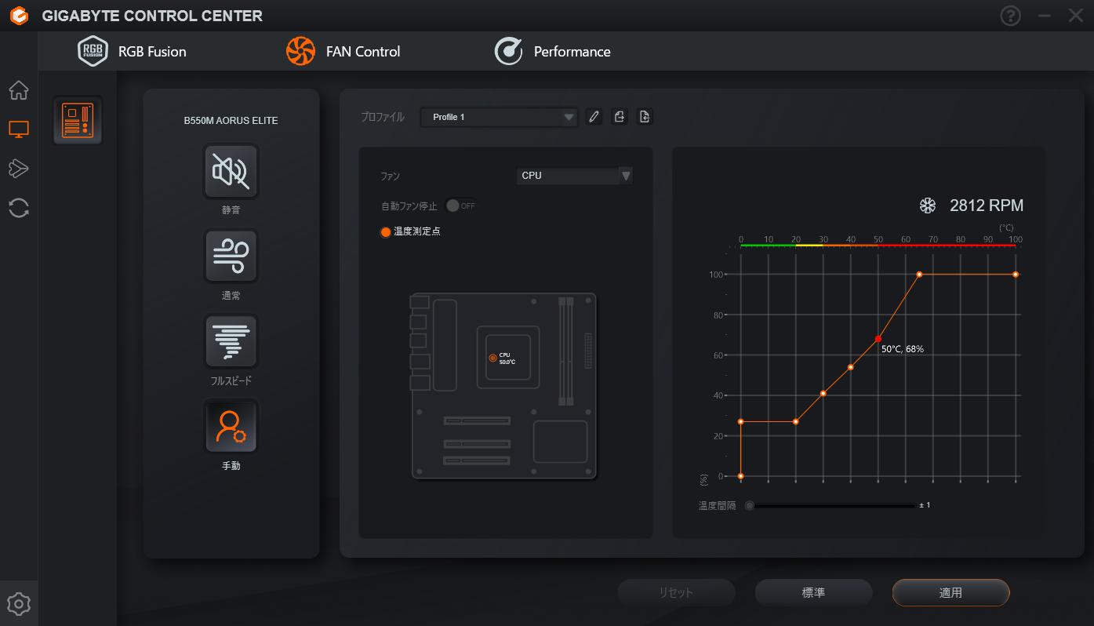Click the 適用 apply button
The width and height of the screenshot is (1094, 626).
(x=950, y=592)
